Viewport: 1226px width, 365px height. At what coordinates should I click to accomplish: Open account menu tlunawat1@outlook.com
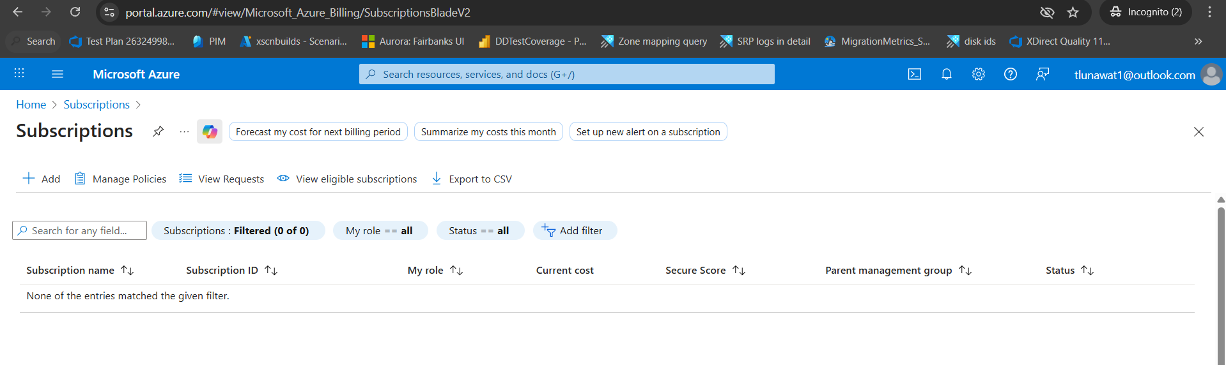1135,75
